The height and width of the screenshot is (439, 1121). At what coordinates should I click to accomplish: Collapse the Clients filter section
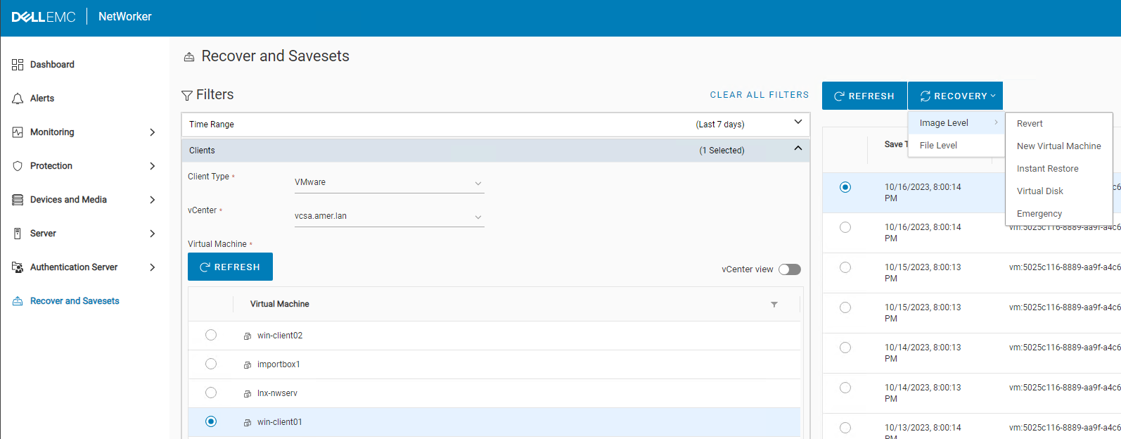(x=797, y=149)
